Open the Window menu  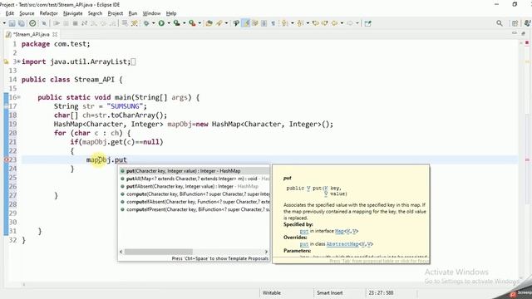point(151,13)
